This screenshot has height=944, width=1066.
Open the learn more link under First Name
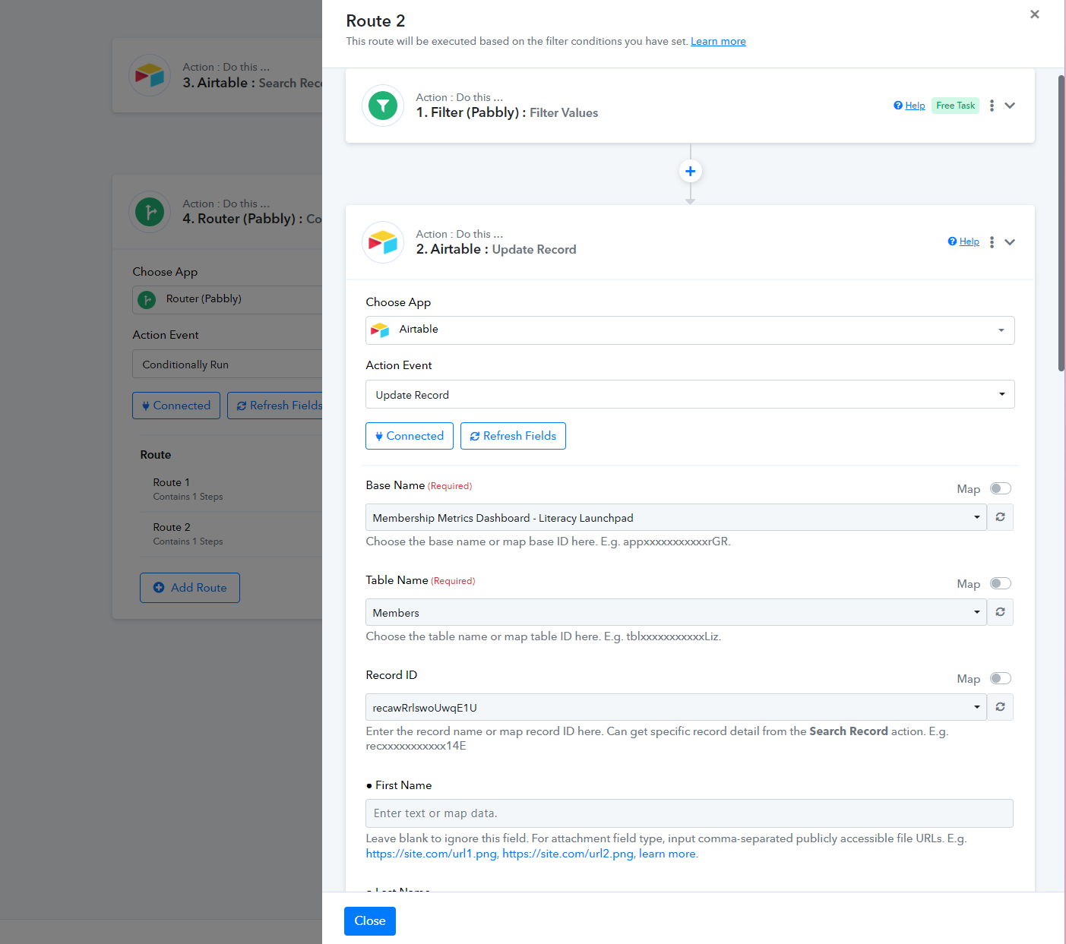tap(668, 854)
